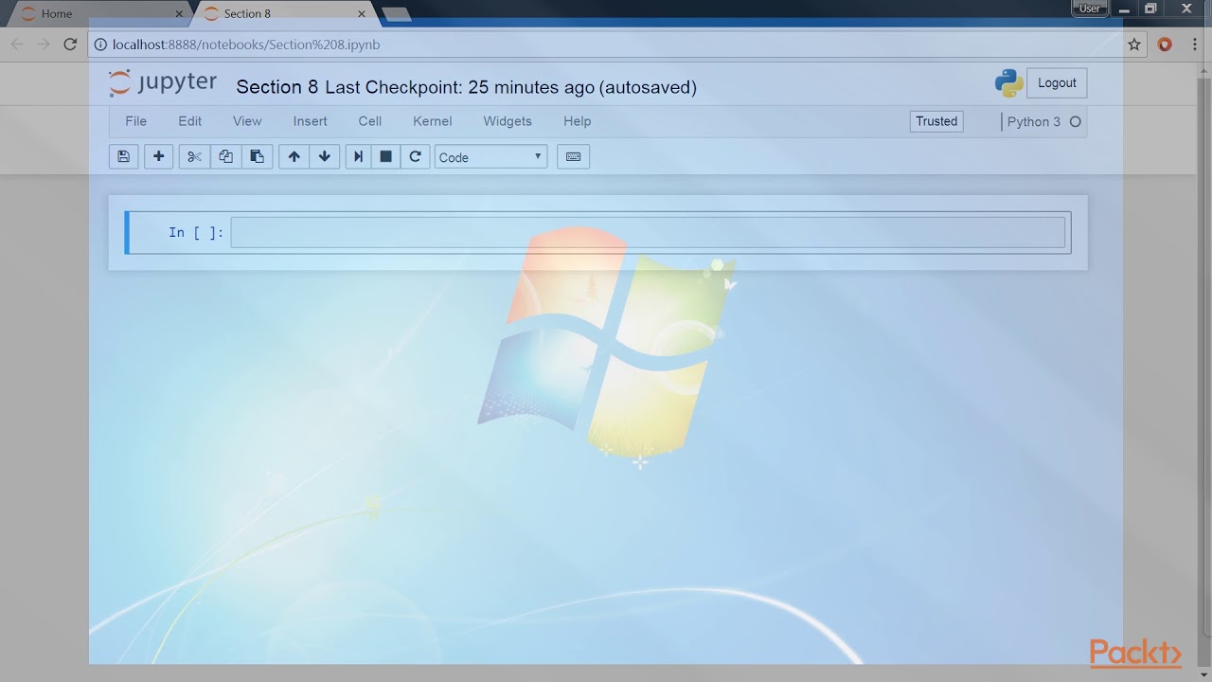Cut selected cells with scissors icon

click(x=194, y=157)
